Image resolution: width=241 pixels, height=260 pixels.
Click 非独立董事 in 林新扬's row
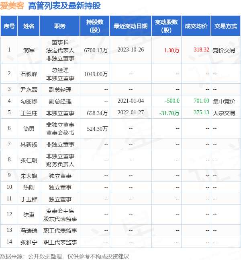60,144
